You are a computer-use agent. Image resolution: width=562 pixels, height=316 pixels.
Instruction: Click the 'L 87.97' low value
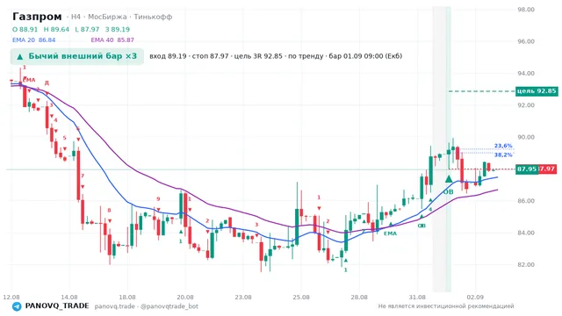click(x=87, y=29)
